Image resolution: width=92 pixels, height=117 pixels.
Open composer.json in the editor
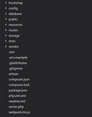click(x=19, y=79)
